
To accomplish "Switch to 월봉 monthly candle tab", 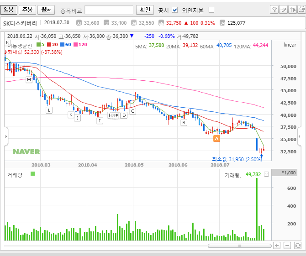I will (46, 10).
